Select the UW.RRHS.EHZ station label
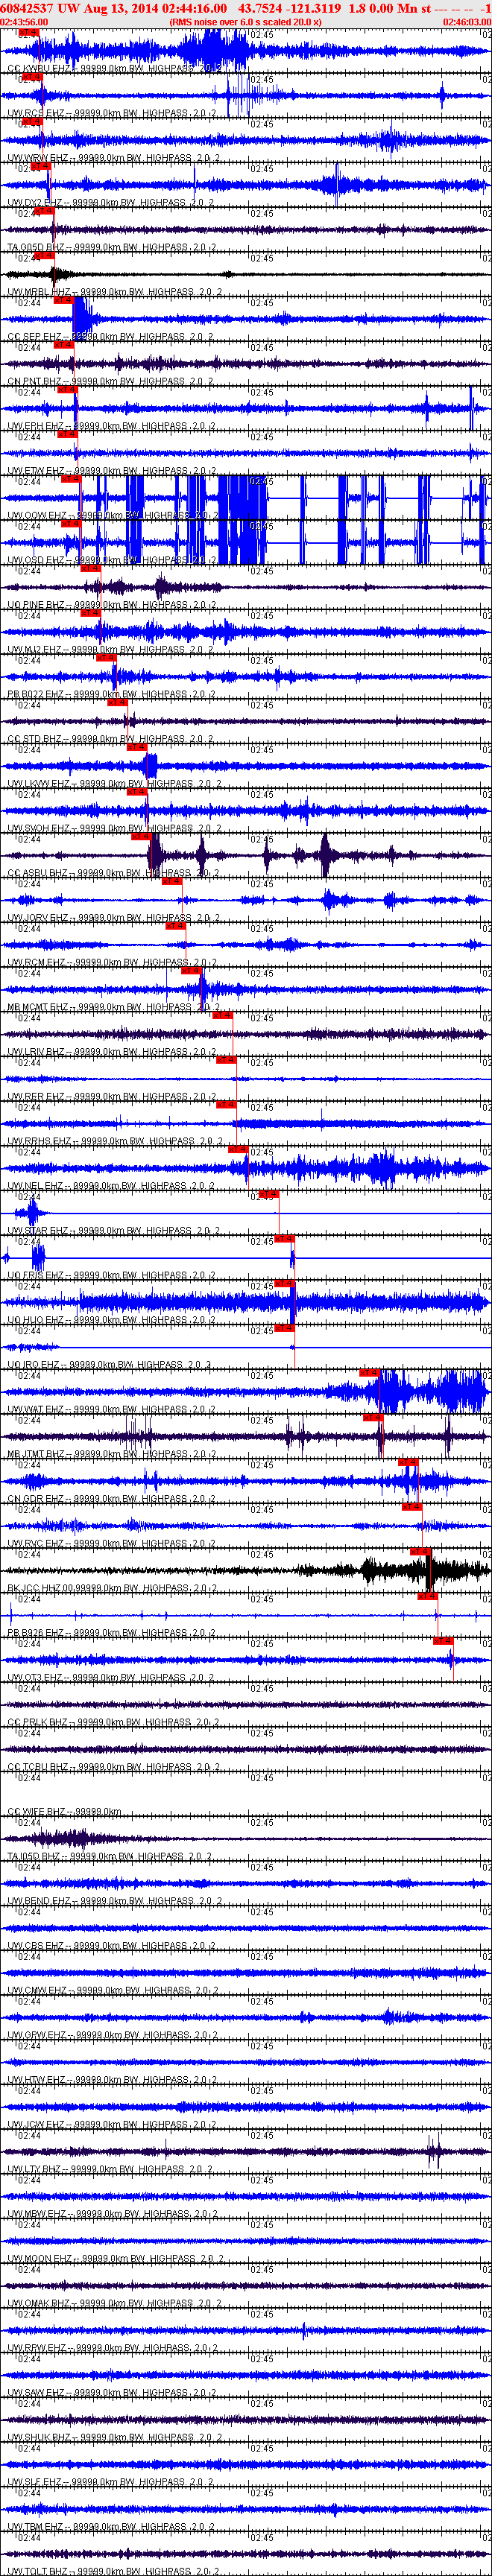The height and width of the screenshot is (2576, 492). tap(115, 1141)
